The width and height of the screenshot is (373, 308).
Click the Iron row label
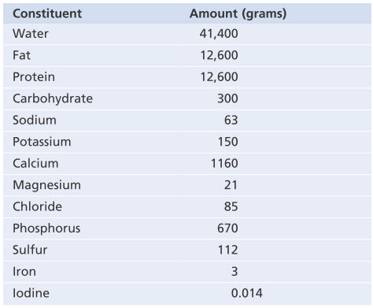pyautogui.click(x=24, y=272)
